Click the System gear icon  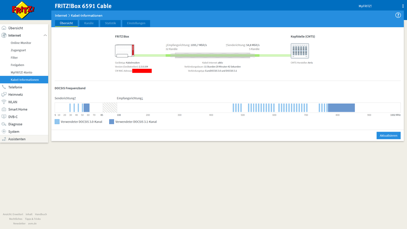click(4, 131)
